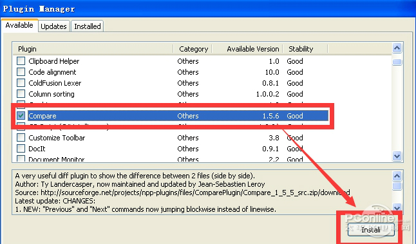Click version 3.8 of Customize Toolbar

[x=274, y=138]
